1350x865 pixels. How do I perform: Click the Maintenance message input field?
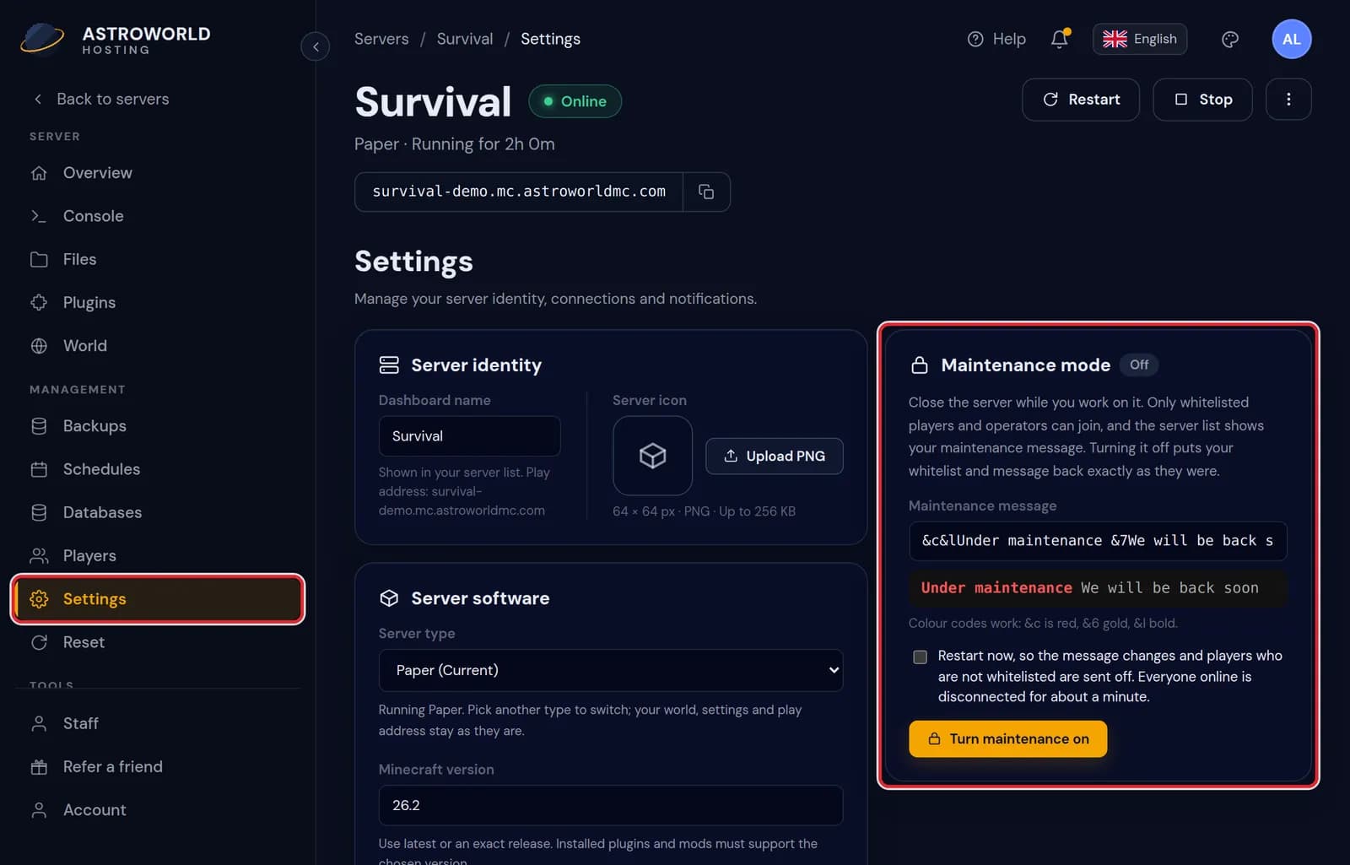pyautogui.click(x=1098, y=541)
